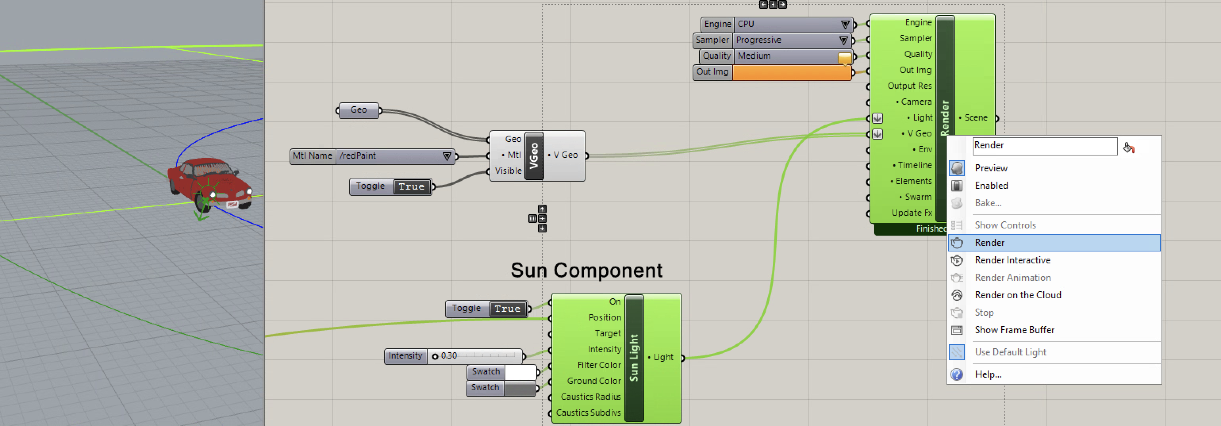Screen dimensions: 1221x426
Task: Click the Help question mark icon
Action: 956,375
